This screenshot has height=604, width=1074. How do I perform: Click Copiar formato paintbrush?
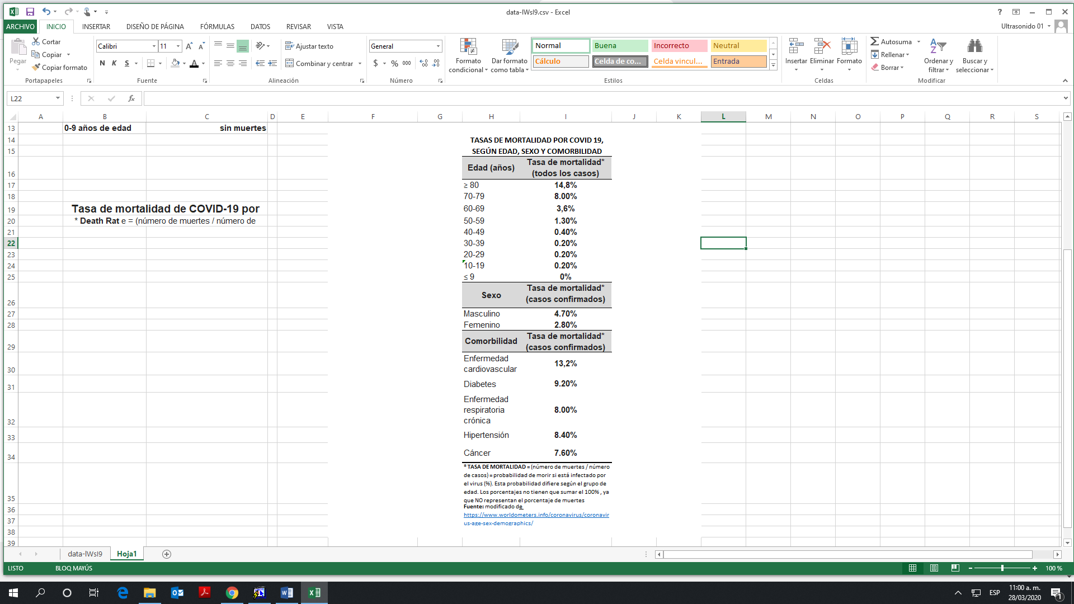click(59, 68)
